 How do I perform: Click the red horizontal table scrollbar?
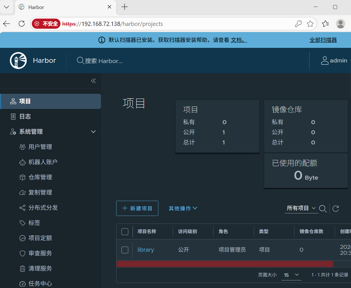[x=225, y=264]
